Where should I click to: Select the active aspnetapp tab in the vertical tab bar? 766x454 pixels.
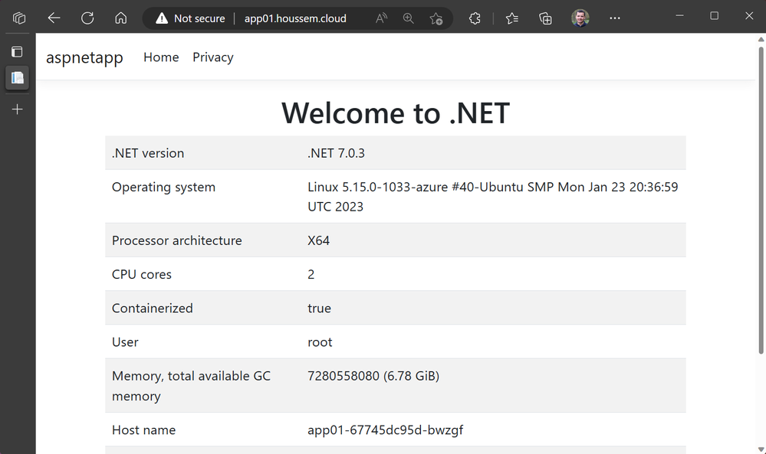(x=17, y=77)
